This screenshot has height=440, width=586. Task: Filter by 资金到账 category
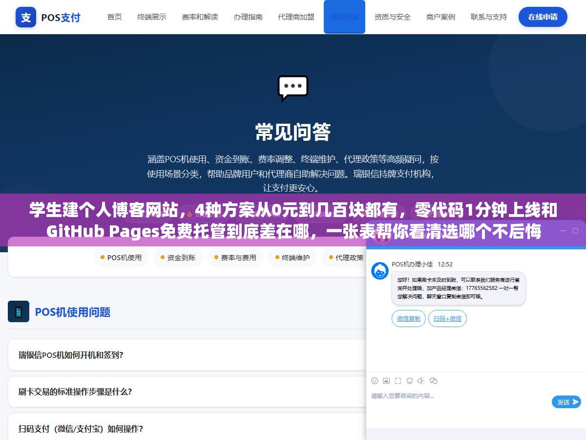tap(178, 258)
